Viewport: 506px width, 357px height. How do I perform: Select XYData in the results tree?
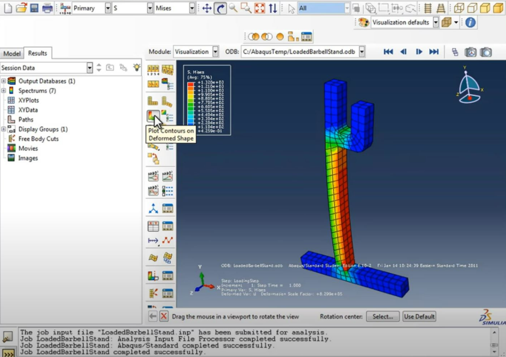pos(28,110)
